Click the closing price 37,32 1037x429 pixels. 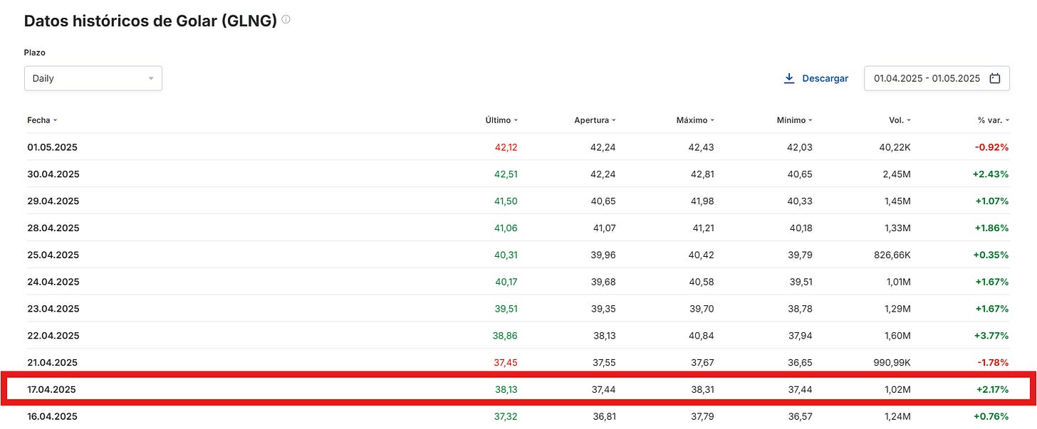[506, 416]
